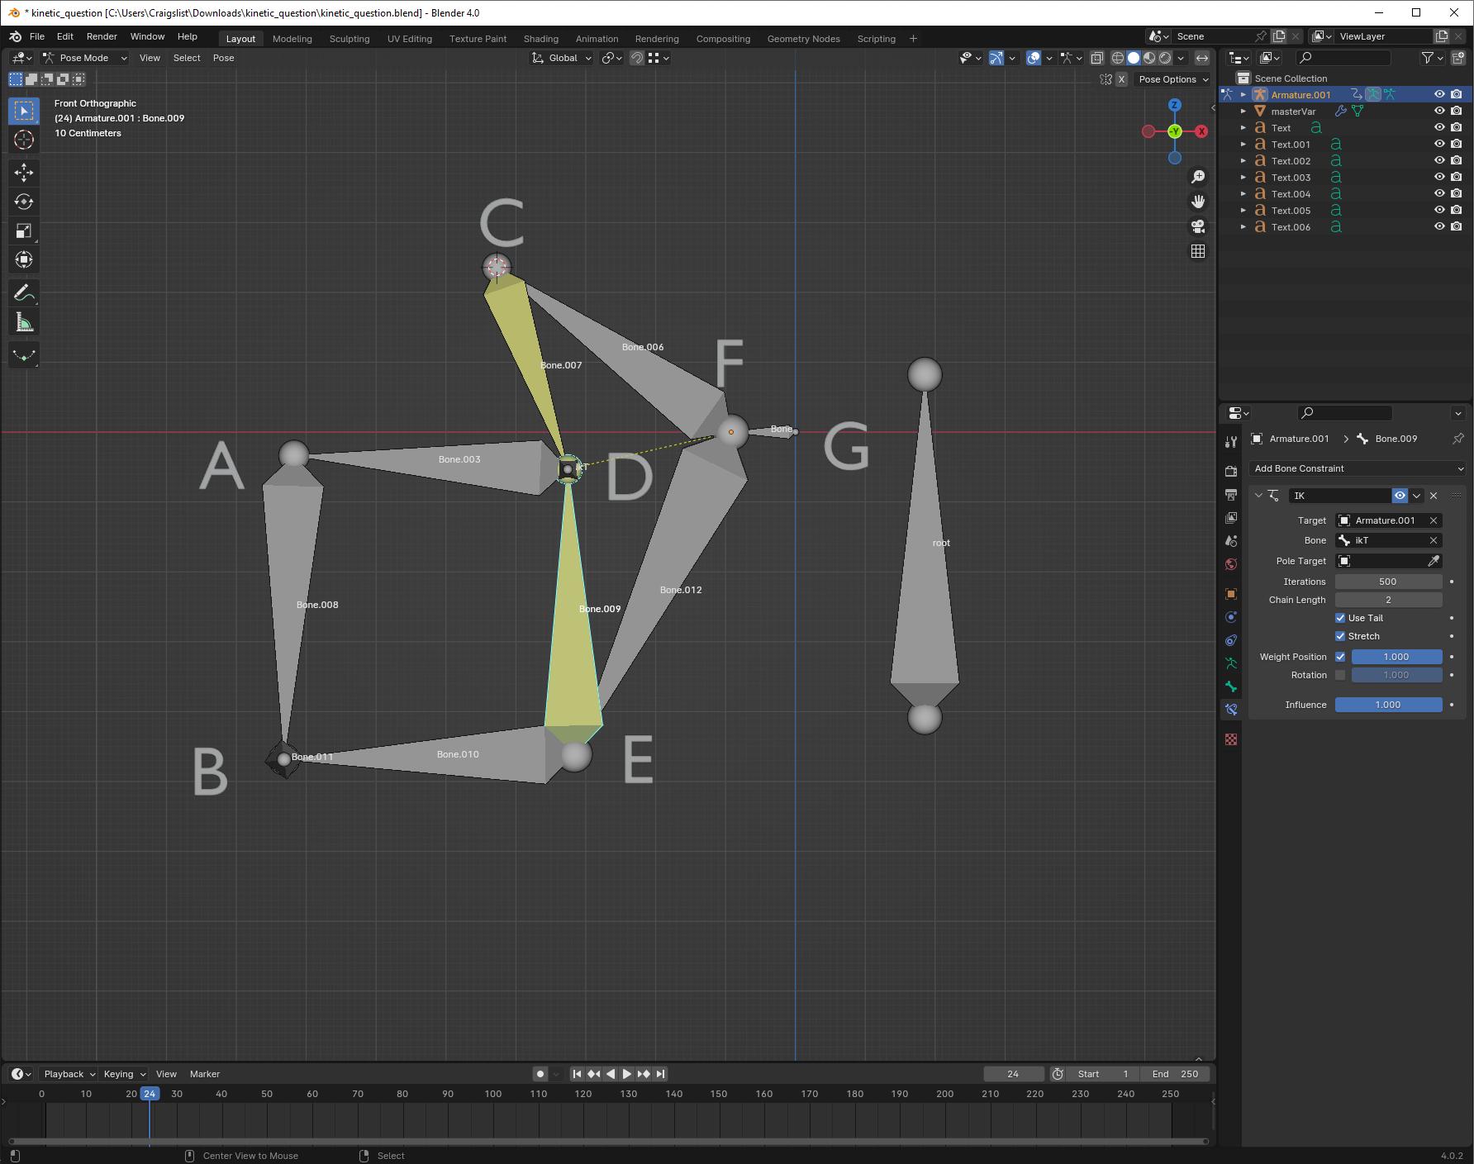Adjust the Influence slider

point(1388,705)
